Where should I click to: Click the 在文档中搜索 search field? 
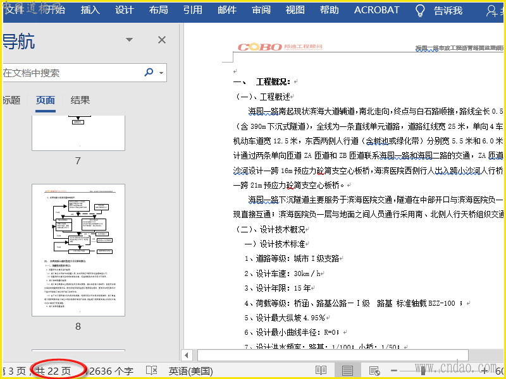pos(73,73)
